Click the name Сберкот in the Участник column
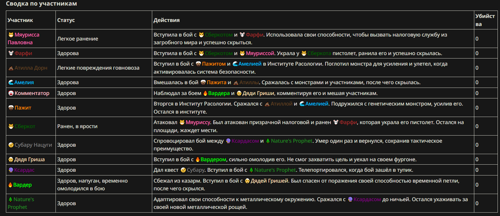 (x=25, y=126)
